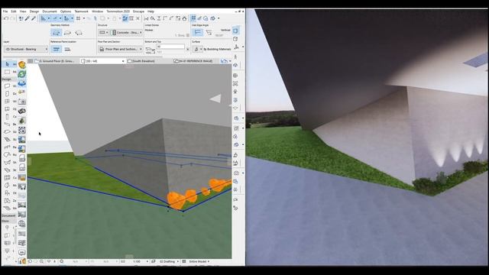The height and width of the screenshot is (275, 489).
Task: Toggle the suspend groups icon
Action: pyautogui.click(x=125, y=18)
